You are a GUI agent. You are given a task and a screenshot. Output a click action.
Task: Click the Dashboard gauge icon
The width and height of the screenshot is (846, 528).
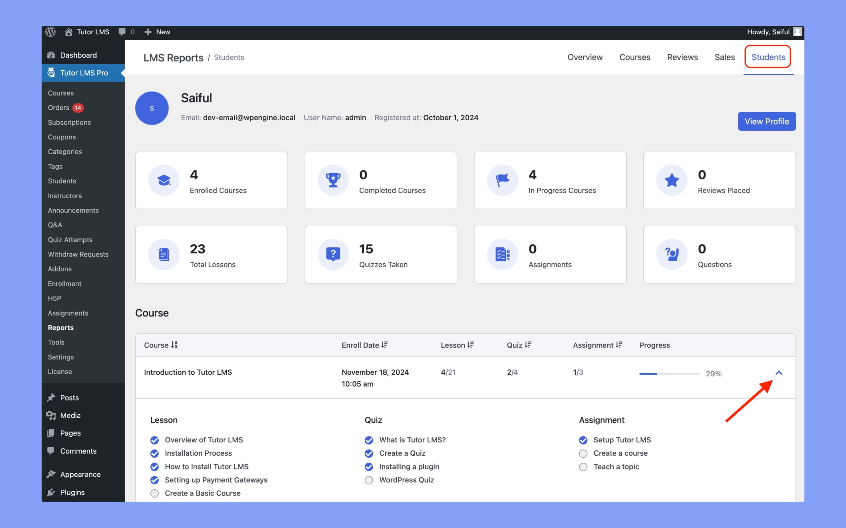[51, 55]
